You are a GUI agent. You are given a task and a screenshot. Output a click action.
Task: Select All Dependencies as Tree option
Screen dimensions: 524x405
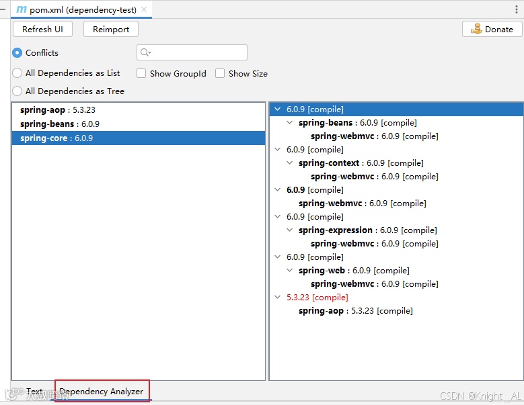tap(17, 91)
